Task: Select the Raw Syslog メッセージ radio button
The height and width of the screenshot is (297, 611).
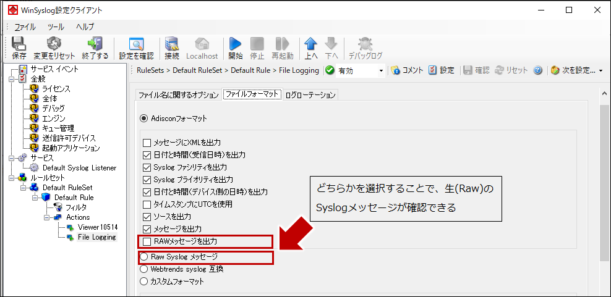Action: coord(144,257)
